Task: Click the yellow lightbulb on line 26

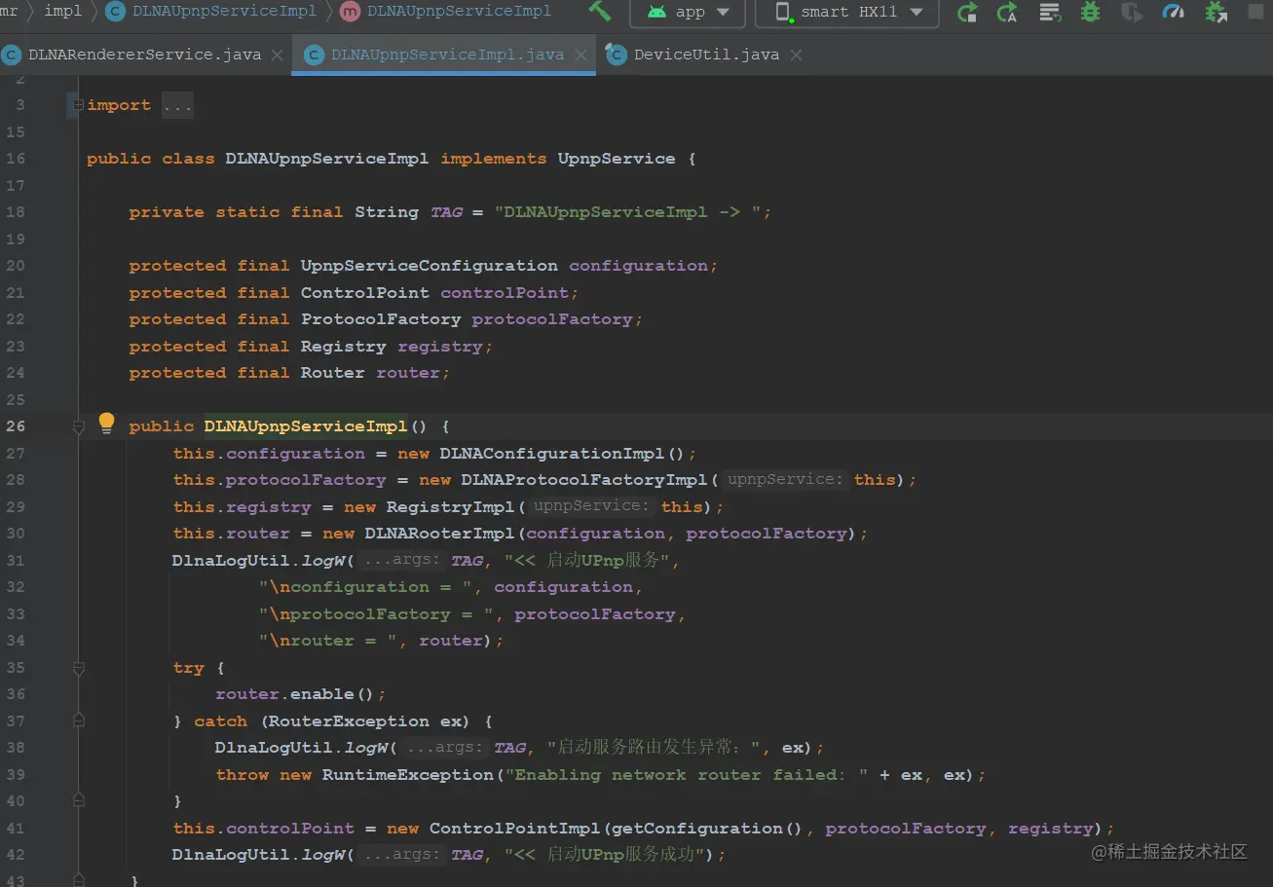Action: [x=106, y=424]
